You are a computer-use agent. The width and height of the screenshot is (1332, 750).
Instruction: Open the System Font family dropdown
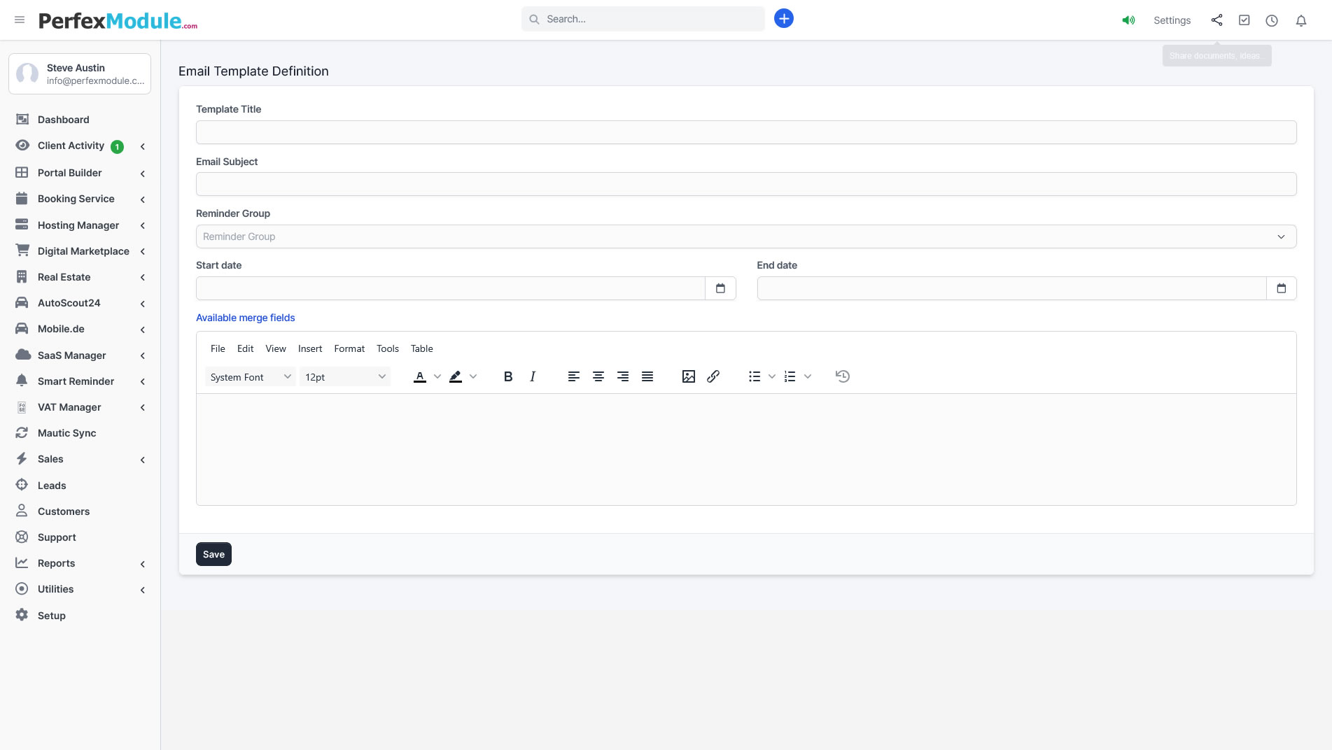250,377
